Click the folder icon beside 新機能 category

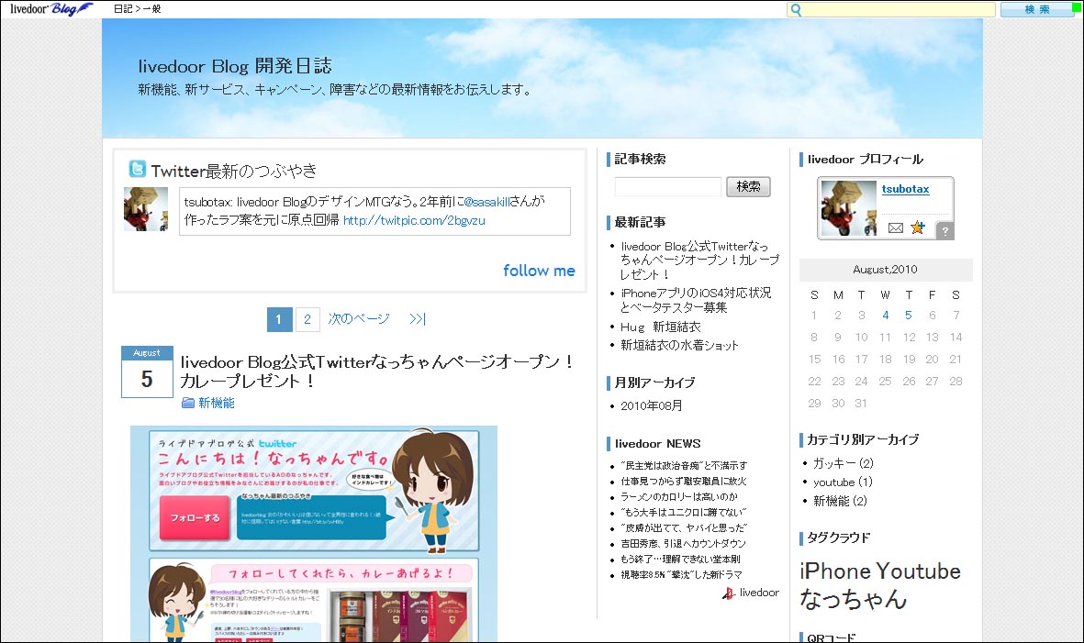tap(187, 403)
